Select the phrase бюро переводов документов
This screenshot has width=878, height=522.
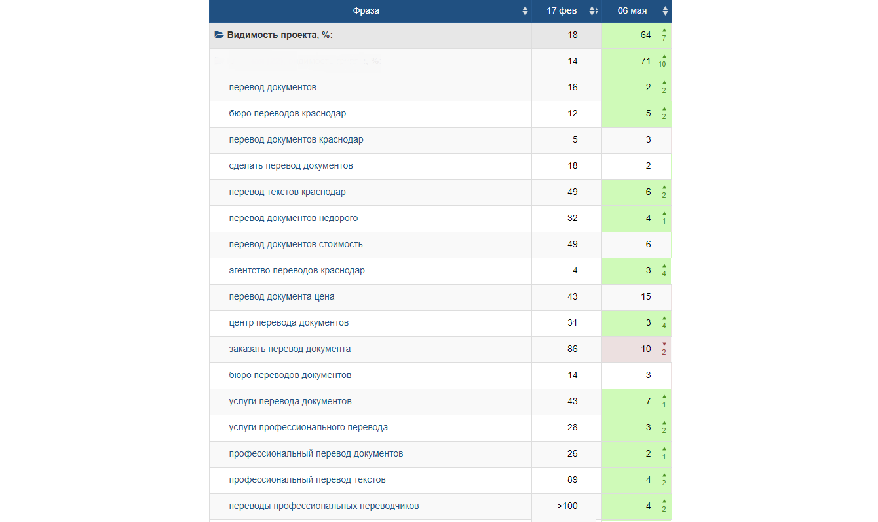290,375
